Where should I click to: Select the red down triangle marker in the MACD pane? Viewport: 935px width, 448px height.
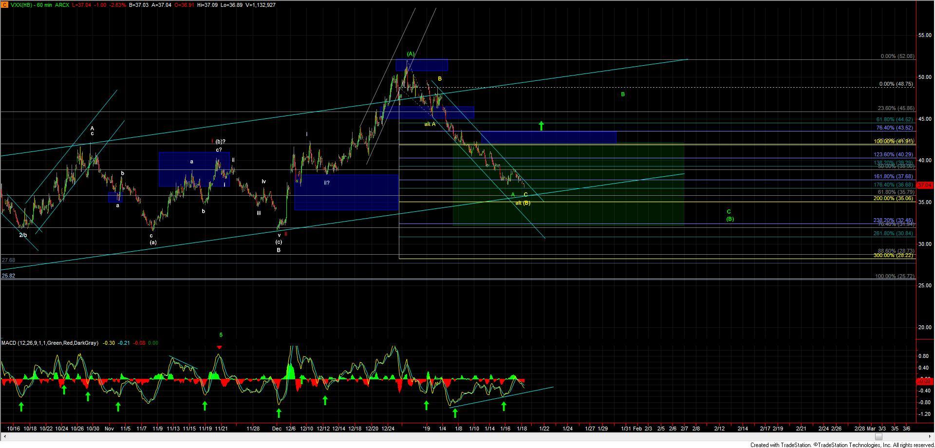tap(220, 347)
